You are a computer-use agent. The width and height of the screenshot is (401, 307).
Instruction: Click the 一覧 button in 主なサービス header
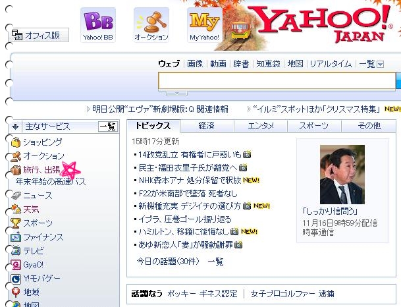click(108, 126)
